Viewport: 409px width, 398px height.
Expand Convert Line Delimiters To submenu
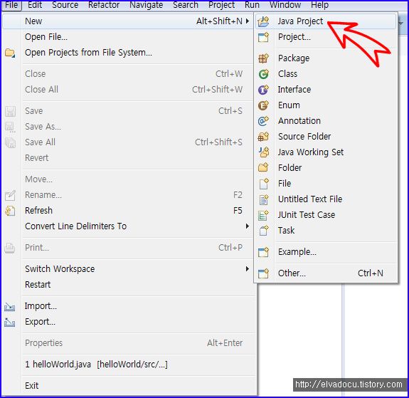(248, 226)
